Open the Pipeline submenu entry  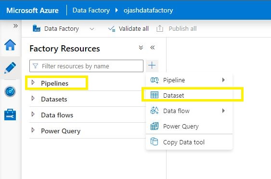tap(189, 80)
